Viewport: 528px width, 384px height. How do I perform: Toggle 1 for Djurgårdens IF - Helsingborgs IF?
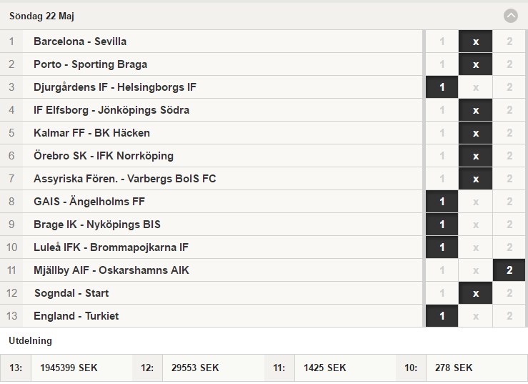(x=442, y=87)
